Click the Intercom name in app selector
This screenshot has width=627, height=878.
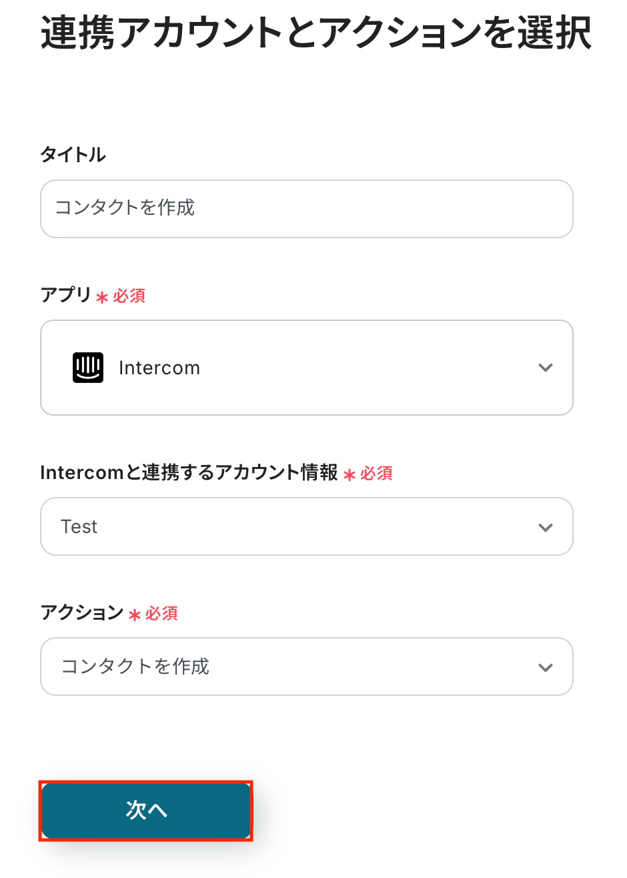pyautogui.click(x=159, y=368)
